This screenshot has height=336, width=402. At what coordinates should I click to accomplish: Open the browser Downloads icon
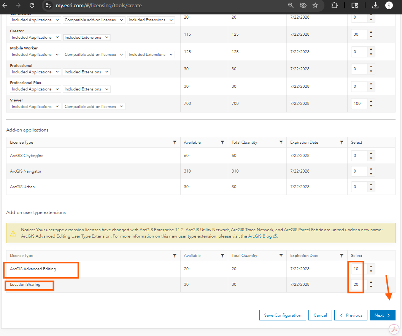[x=375, y=5]
